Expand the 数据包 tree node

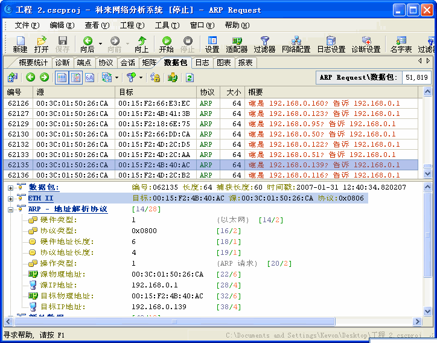tap(10, 188)
